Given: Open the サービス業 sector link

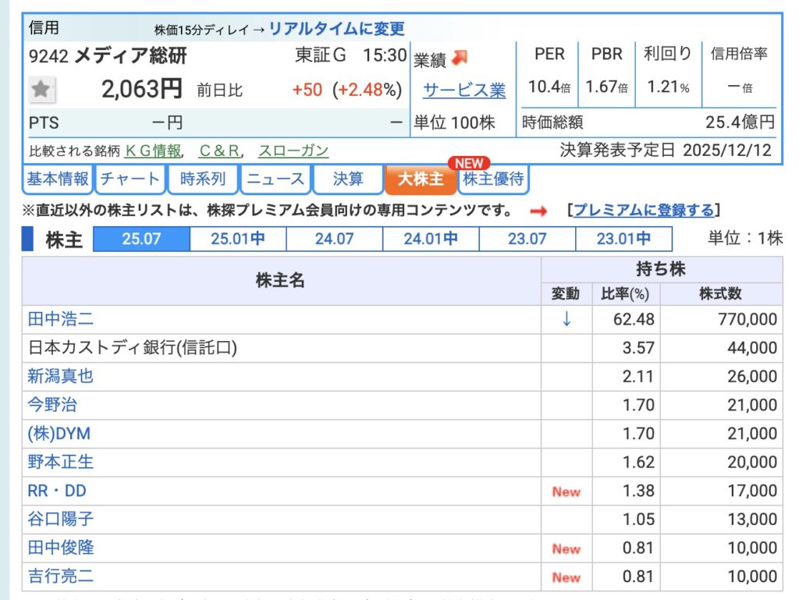Looking at the screenshot, I should tap(464, 91).
